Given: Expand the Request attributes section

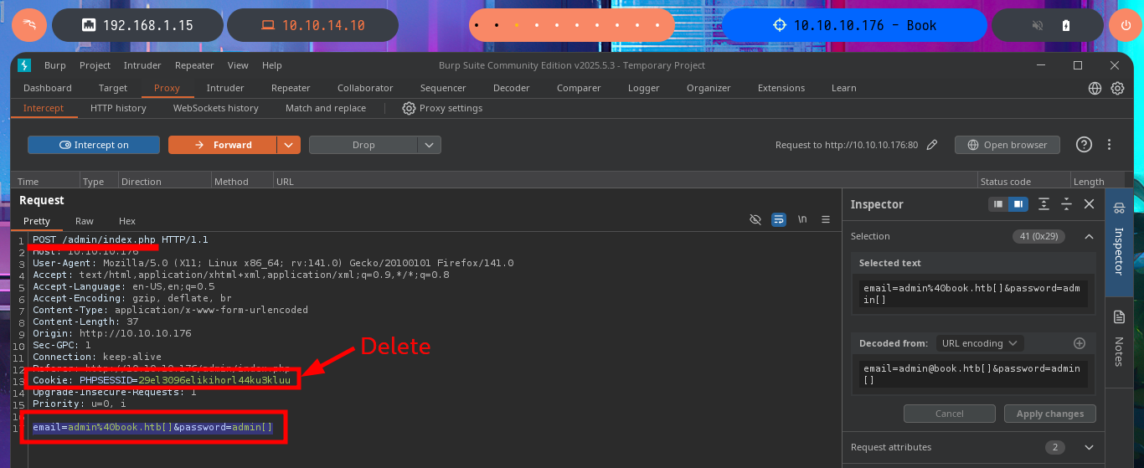Looking at the screenshot, I should tap(1089, 447).
